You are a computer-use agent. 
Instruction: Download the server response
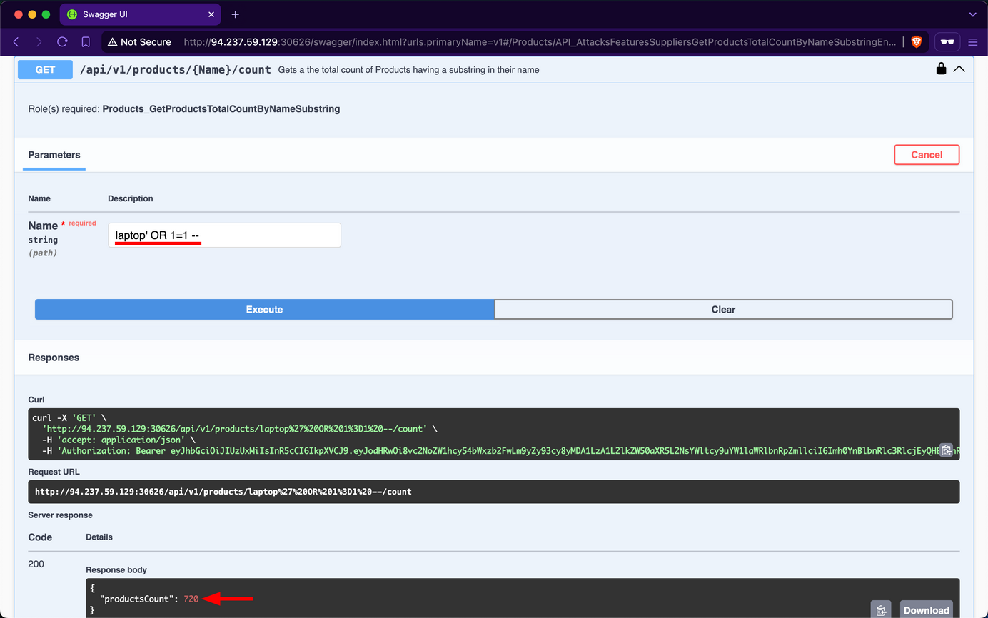pyautogui.click(x=926, y=610)
